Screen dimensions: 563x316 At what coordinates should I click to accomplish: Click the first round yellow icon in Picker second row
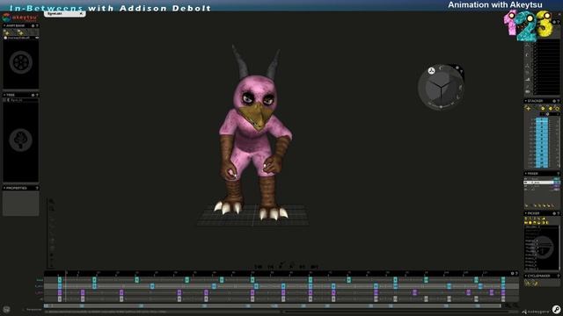coord(530,222)
